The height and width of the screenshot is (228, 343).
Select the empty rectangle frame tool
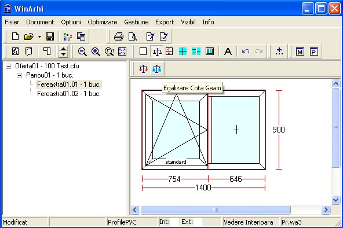[143, 52]
